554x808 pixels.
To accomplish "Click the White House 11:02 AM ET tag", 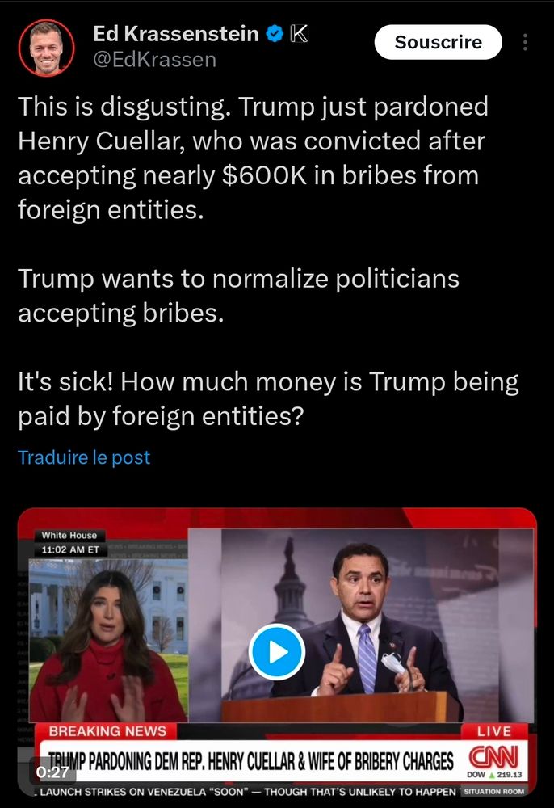I will click(69, 543).
